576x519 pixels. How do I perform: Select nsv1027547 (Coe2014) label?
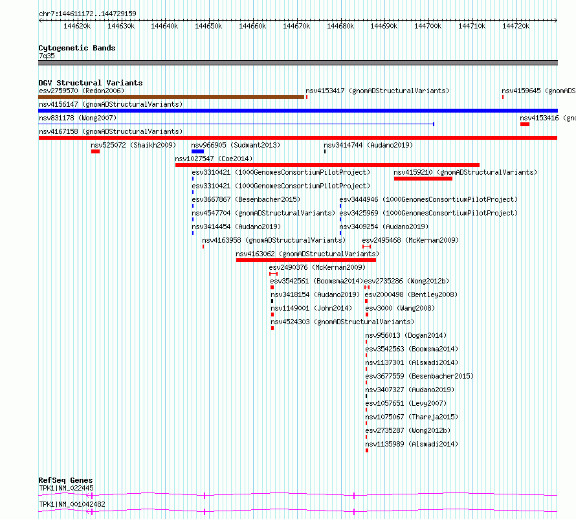pos(214,159)
